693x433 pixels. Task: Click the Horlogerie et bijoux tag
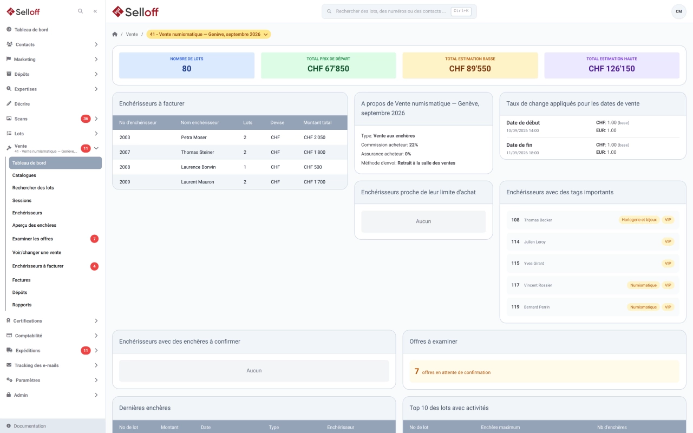pyautogui.click(x=639, y=220)
